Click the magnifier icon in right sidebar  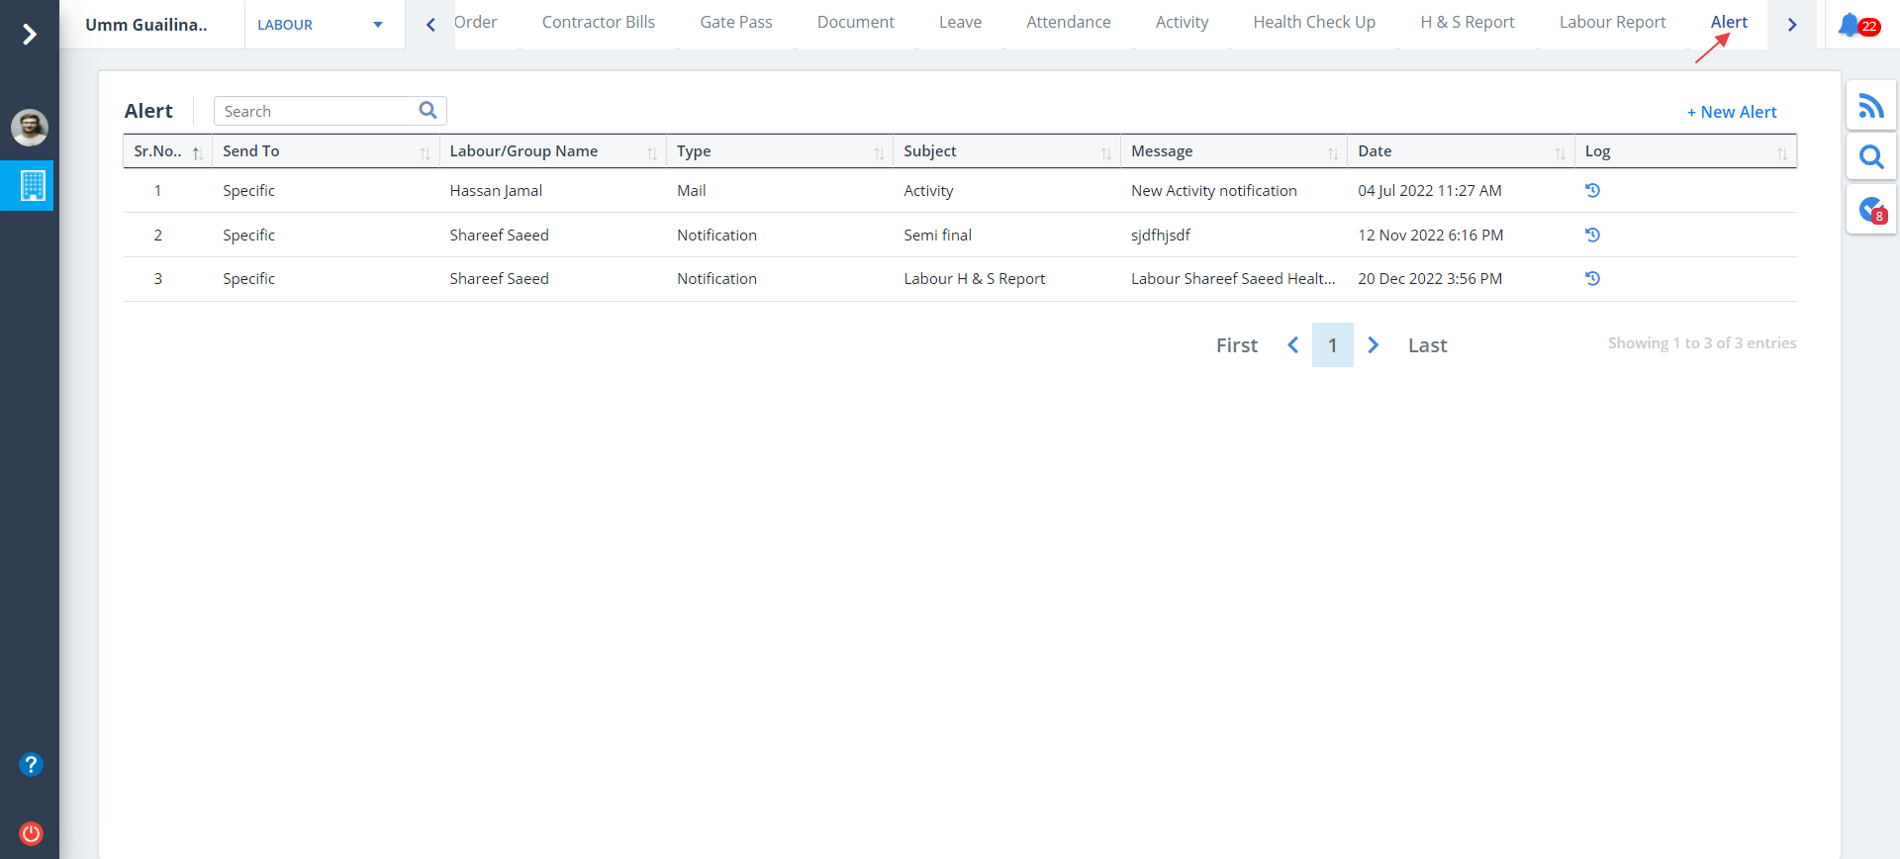[1870, 157]
